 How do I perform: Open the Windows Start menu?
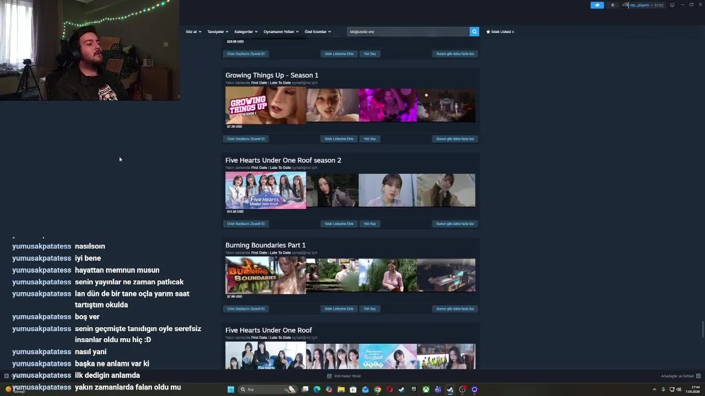[231, 389]
